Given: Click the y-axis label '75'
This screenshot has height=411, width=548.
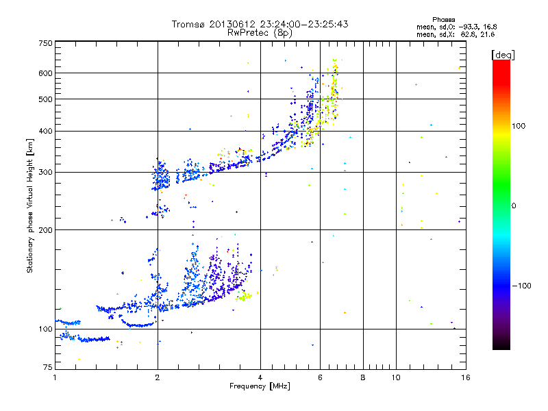Looking at the screenshot, I should click(x=48, y=367).
